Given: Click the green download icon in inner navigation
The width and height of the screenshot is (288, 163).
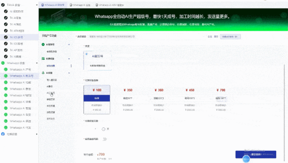Looking at the screenshot, I should (43, 73).
